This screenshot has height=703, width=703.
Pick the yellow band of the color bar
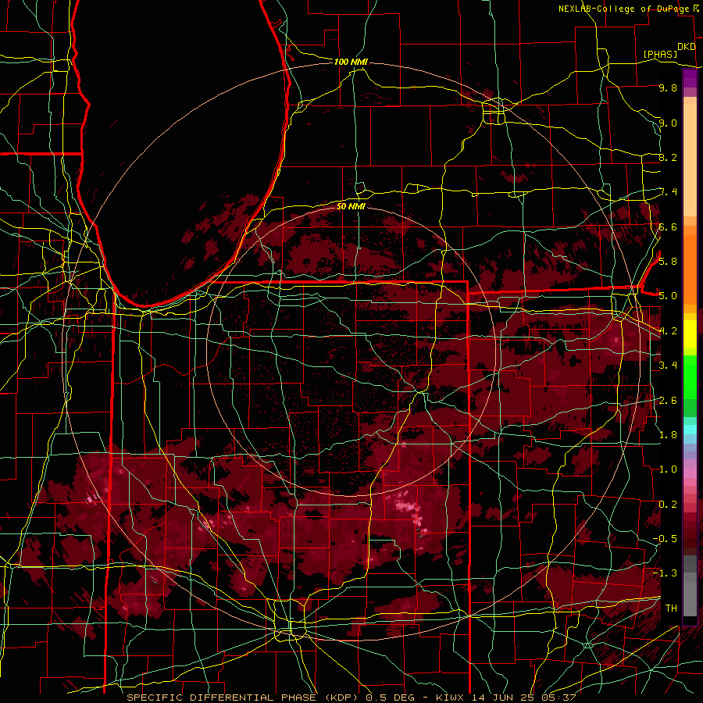pyautogui.click(x=690, y=334)
